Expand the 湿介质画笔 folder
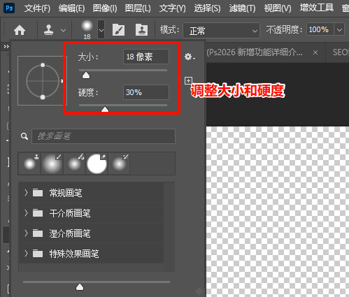The height and width of the screenshot is (297, 349). click(x=26, y=233)
